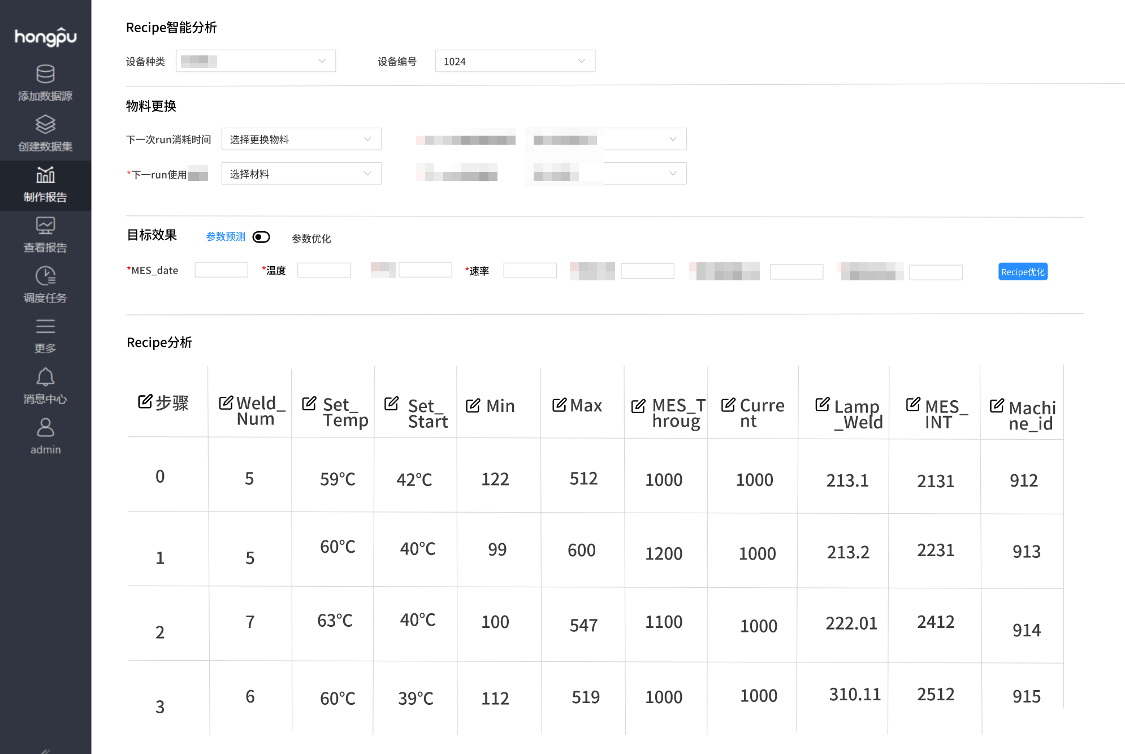
Task: Click edit icon beside Lamp_Weld header
Action: [x=823, y=404]
